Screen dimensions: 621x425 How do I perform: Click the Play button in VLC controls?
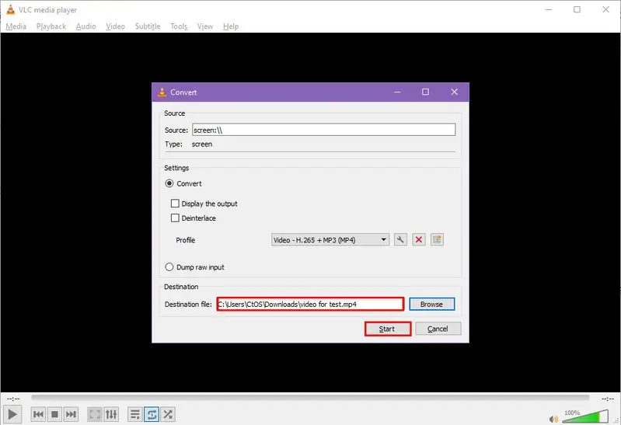click(x=12, y=414)
